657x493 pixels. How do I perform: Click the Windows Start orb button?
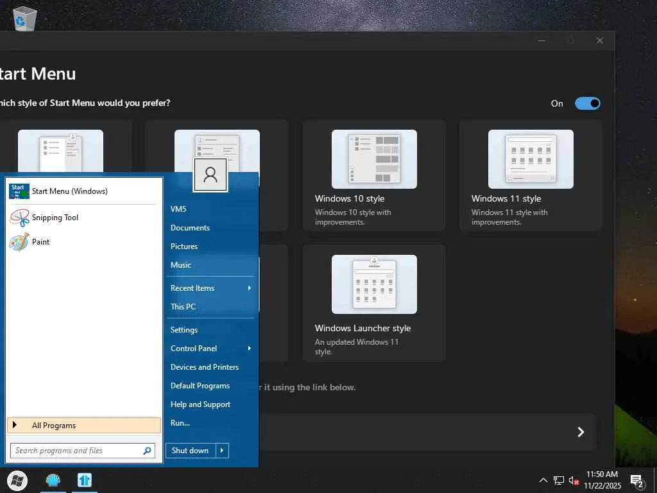point(17,480)
